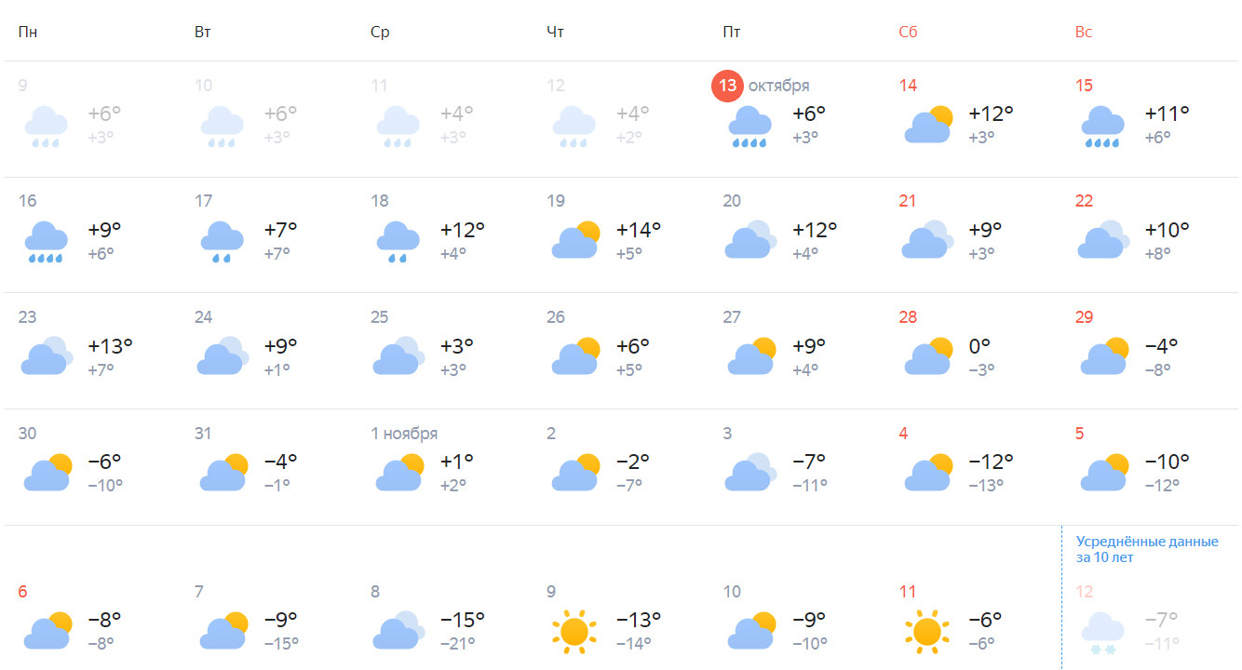
Task: Select the −15° temperature for November 8
Action: pyautogui.click(x=462, y=620)
